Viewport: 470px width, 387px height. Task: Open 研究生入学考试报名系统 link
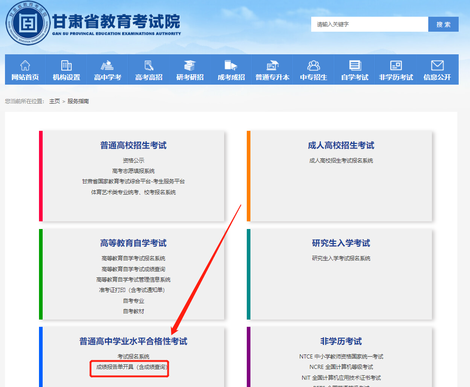(341, 258)
